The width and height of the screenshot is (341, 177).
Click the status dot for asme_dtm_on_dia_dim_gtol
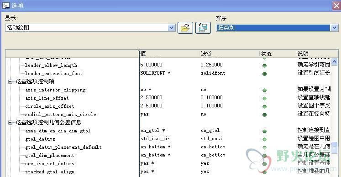click(264, 131)
